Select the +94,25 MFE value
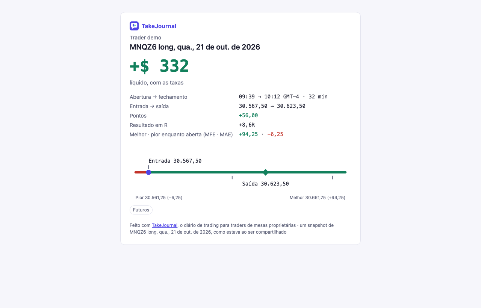Image resolution: width=481 pixels, height=308 pixels. 248,134
